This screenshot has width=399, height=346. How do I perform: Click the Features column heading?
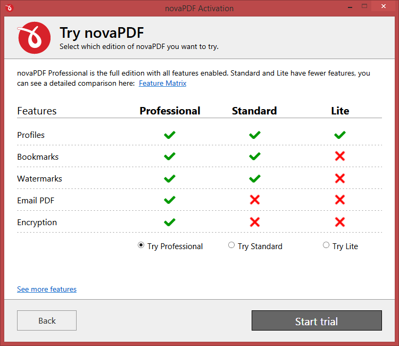pos(37,111)
